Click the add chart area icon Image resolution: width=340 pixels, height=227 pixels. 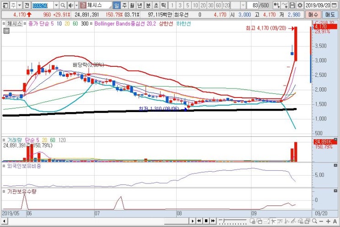(253, 221)
